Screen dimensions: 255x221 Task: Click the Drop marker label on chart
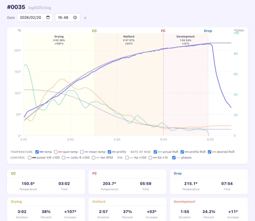pos(208,31)
